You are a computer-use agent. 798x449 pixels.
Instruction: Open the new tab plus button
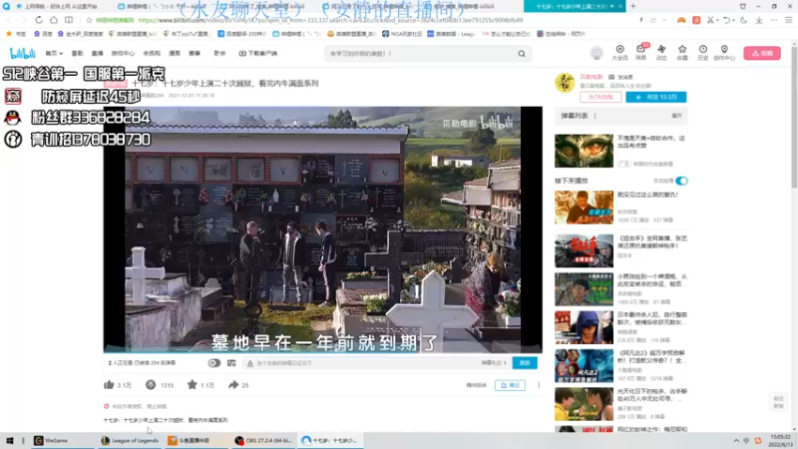tap(633, 6)
